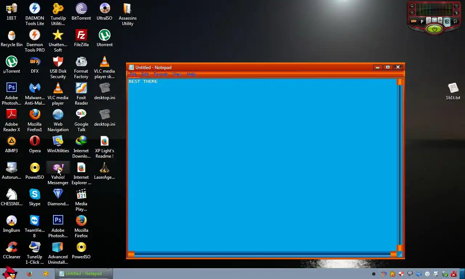
Task: Open Diamond desktop shortcut
Action: 58,197
